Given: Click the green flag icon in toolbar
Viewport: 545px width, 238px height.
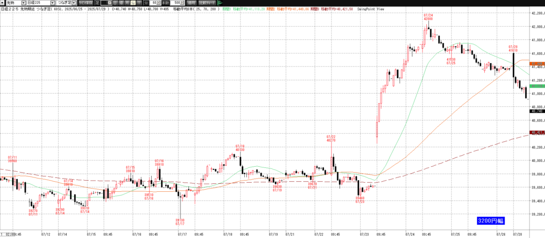Looking at the screenshot, I should click(220, 4).
